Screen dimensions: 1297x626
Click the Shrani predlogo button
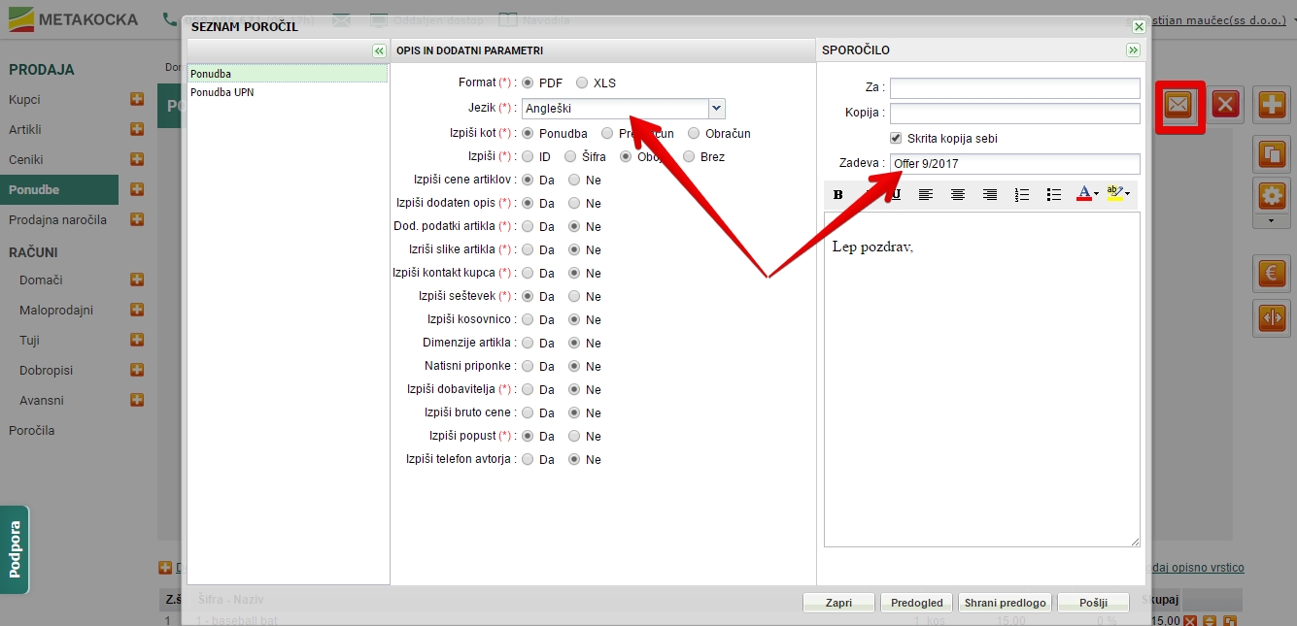pos(1005,603)
